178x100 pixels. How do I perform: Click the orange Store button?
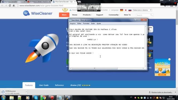(x=64, y=15)
